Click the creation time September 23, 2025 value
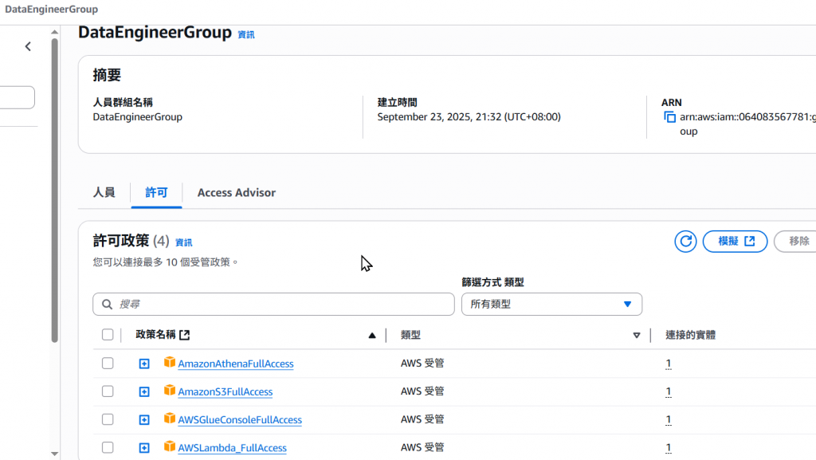Screen dimensions: 816x460 (x=469, y=117)
